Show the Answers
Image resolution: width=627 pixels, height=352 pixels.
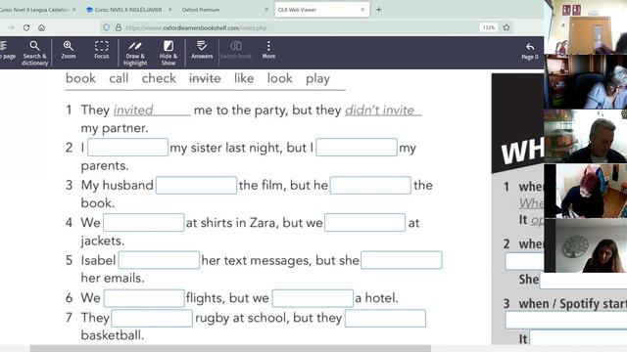point(202,50)
